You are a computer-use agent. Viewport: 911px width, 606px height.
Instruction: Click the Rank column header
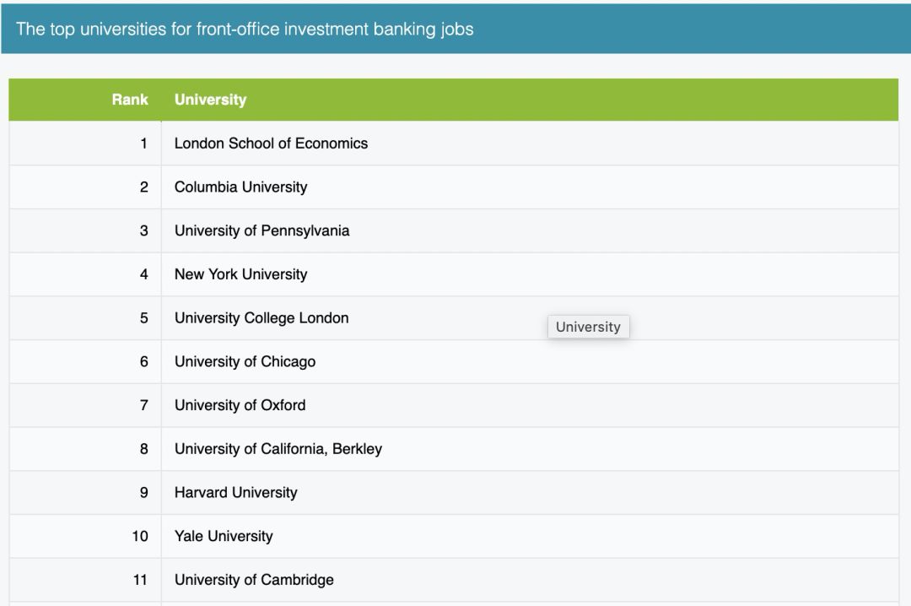130,100
